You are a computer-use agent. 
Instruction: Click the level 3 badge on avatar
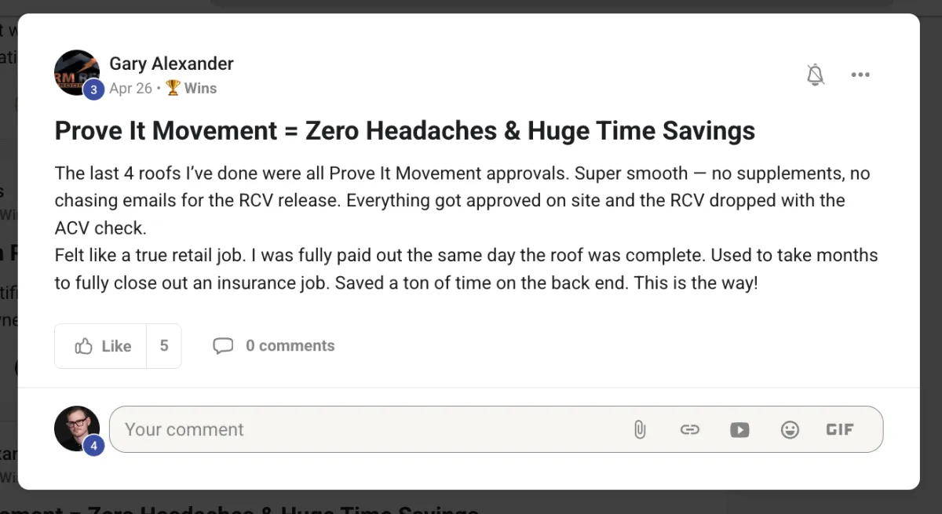tap(94, 90)
